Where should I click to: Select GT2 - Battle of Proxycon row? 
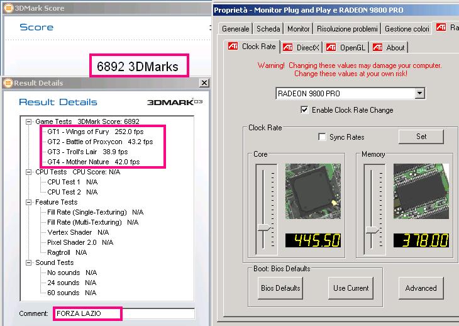click(x=100, y=142)
